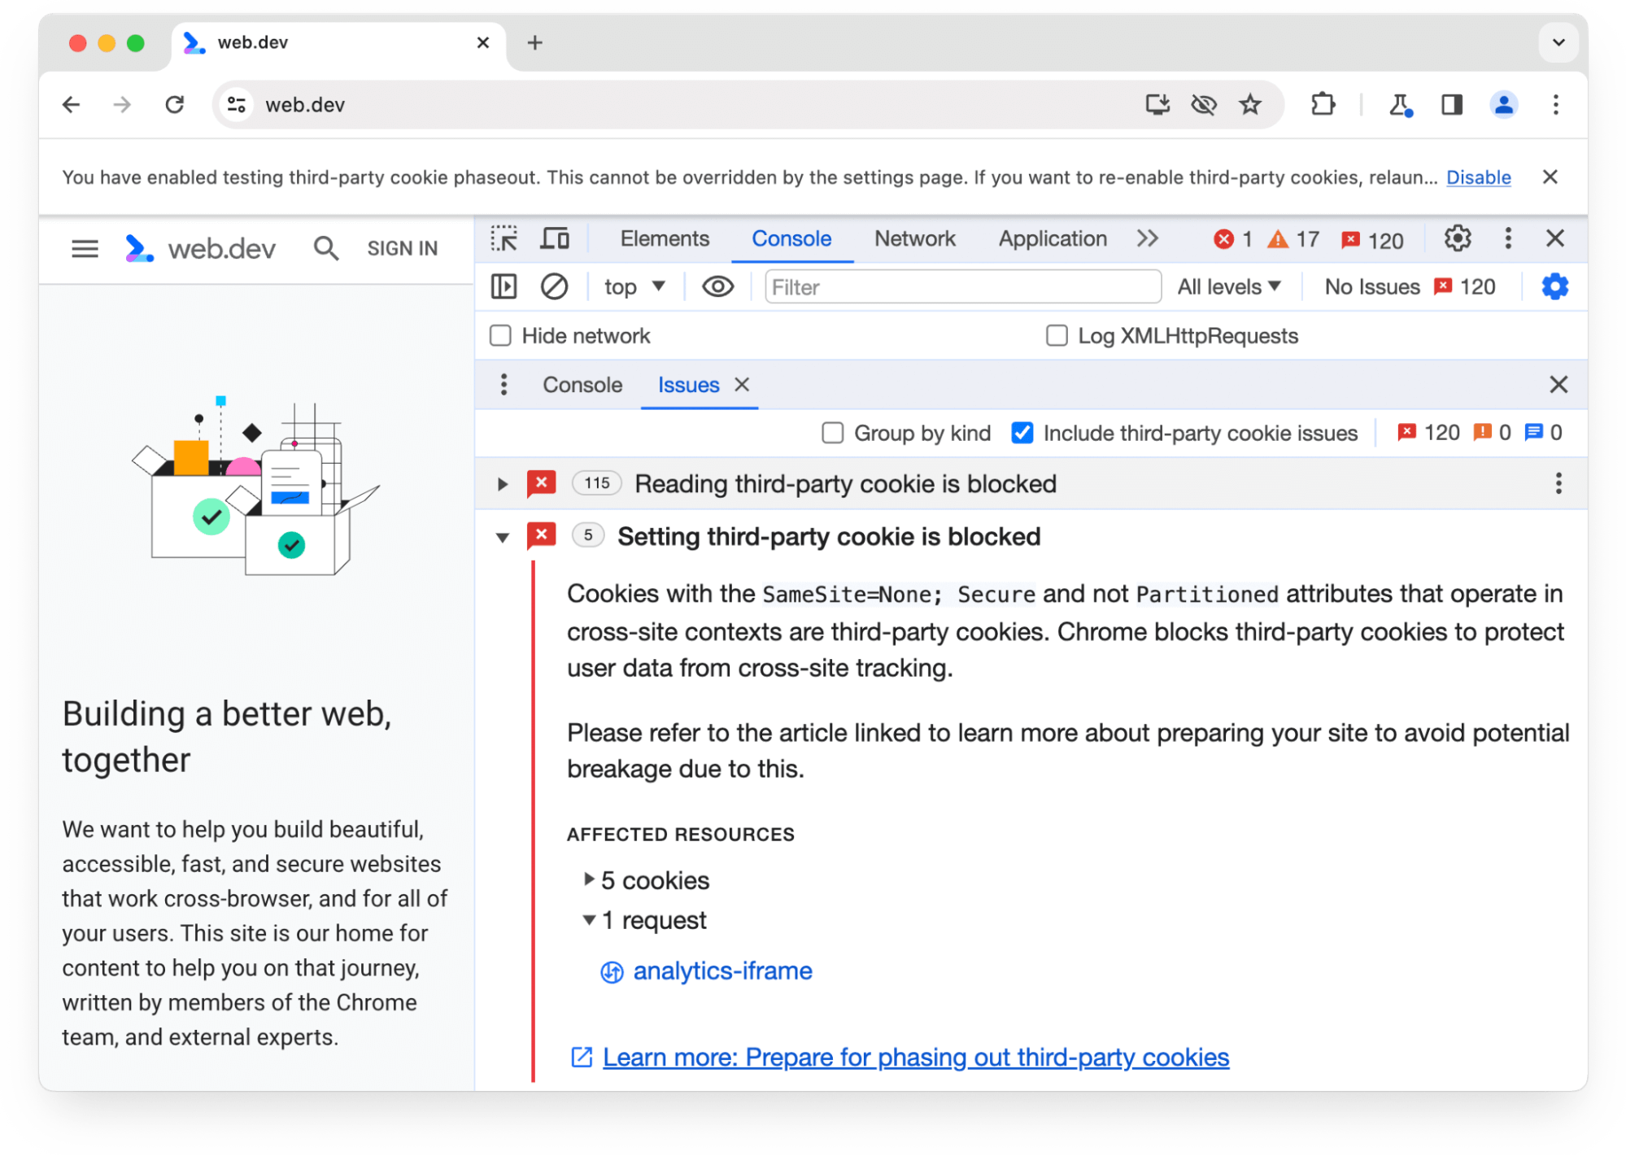
Task: Click the DevTools more options kebab menu
Action: [x=1507, y=239]
